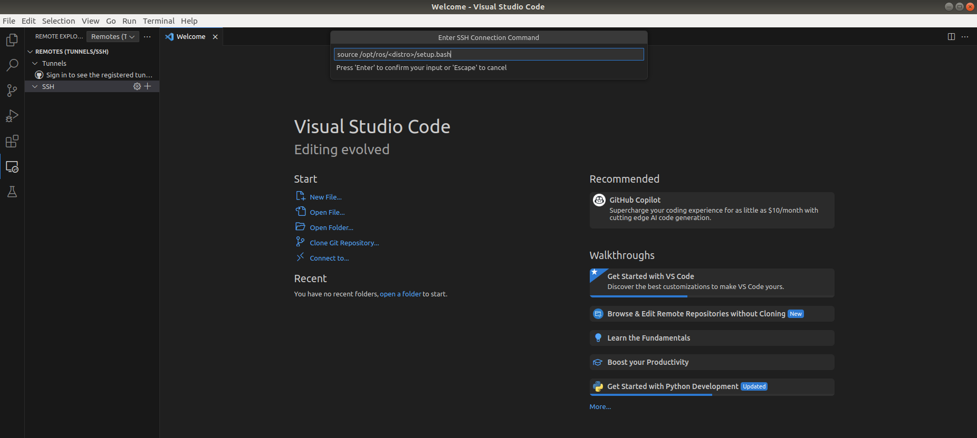This screenshot has width=977, height=438.
Task: Open the Search view icon
Action: pyautogui.click(x=12, y=65)
